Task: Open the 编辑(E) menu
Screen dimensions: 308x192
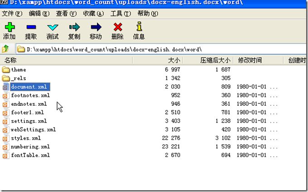Action: [39, 14]
